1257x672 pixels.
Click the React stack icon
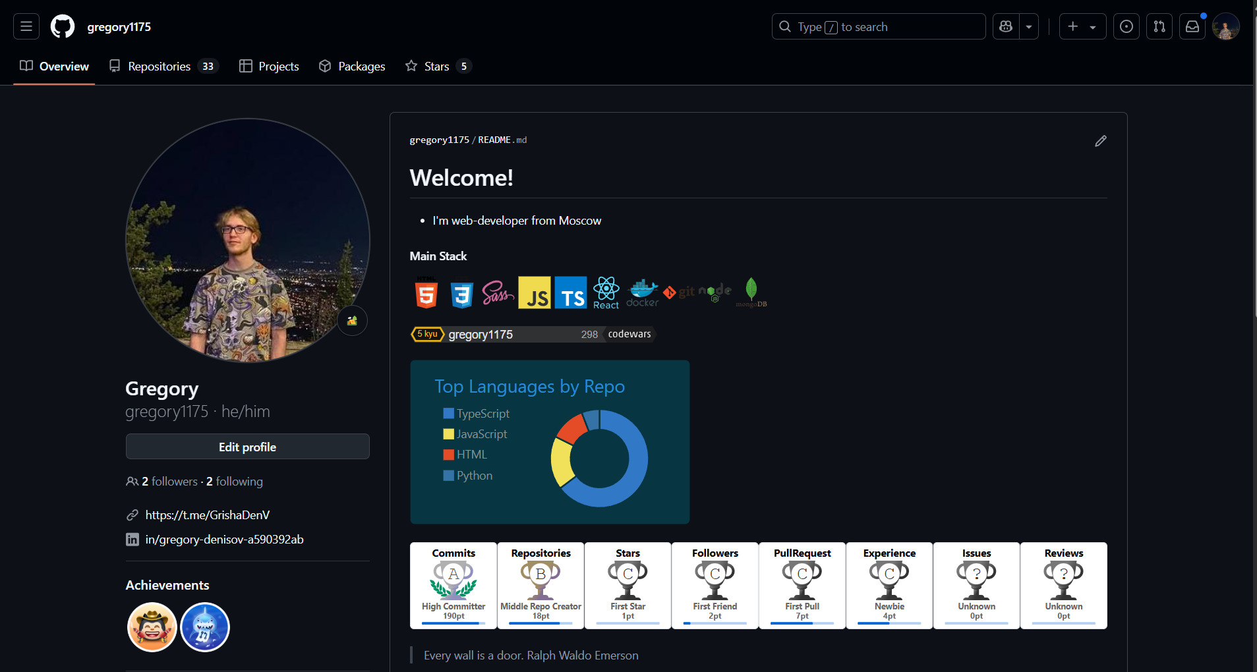(606, 293)
